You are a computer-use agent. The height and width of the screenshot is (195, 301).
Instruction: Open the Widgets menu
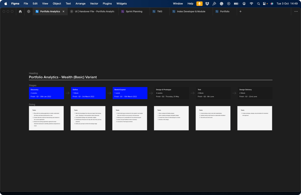point(121,4)
